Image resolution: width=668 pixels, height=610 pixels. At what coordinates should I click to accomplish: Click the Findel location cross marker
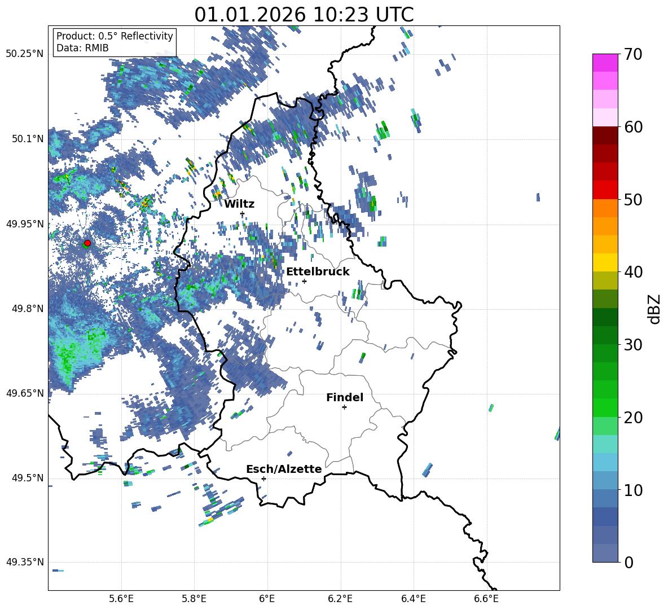[344, 407]
